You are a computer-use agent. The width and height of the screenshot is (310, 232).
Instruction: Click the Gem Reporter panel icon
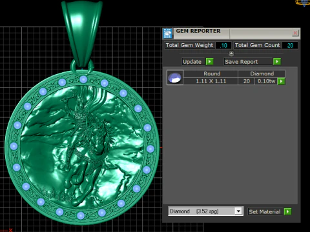coord(167,34)
